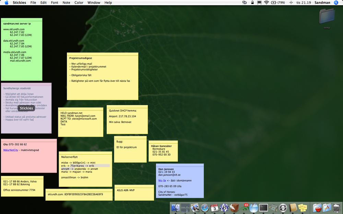Image resolution: width=343 pixels, height=214 pixels.
Task: Click the Stickies icon in dock
Action: (x=303, y=207)
